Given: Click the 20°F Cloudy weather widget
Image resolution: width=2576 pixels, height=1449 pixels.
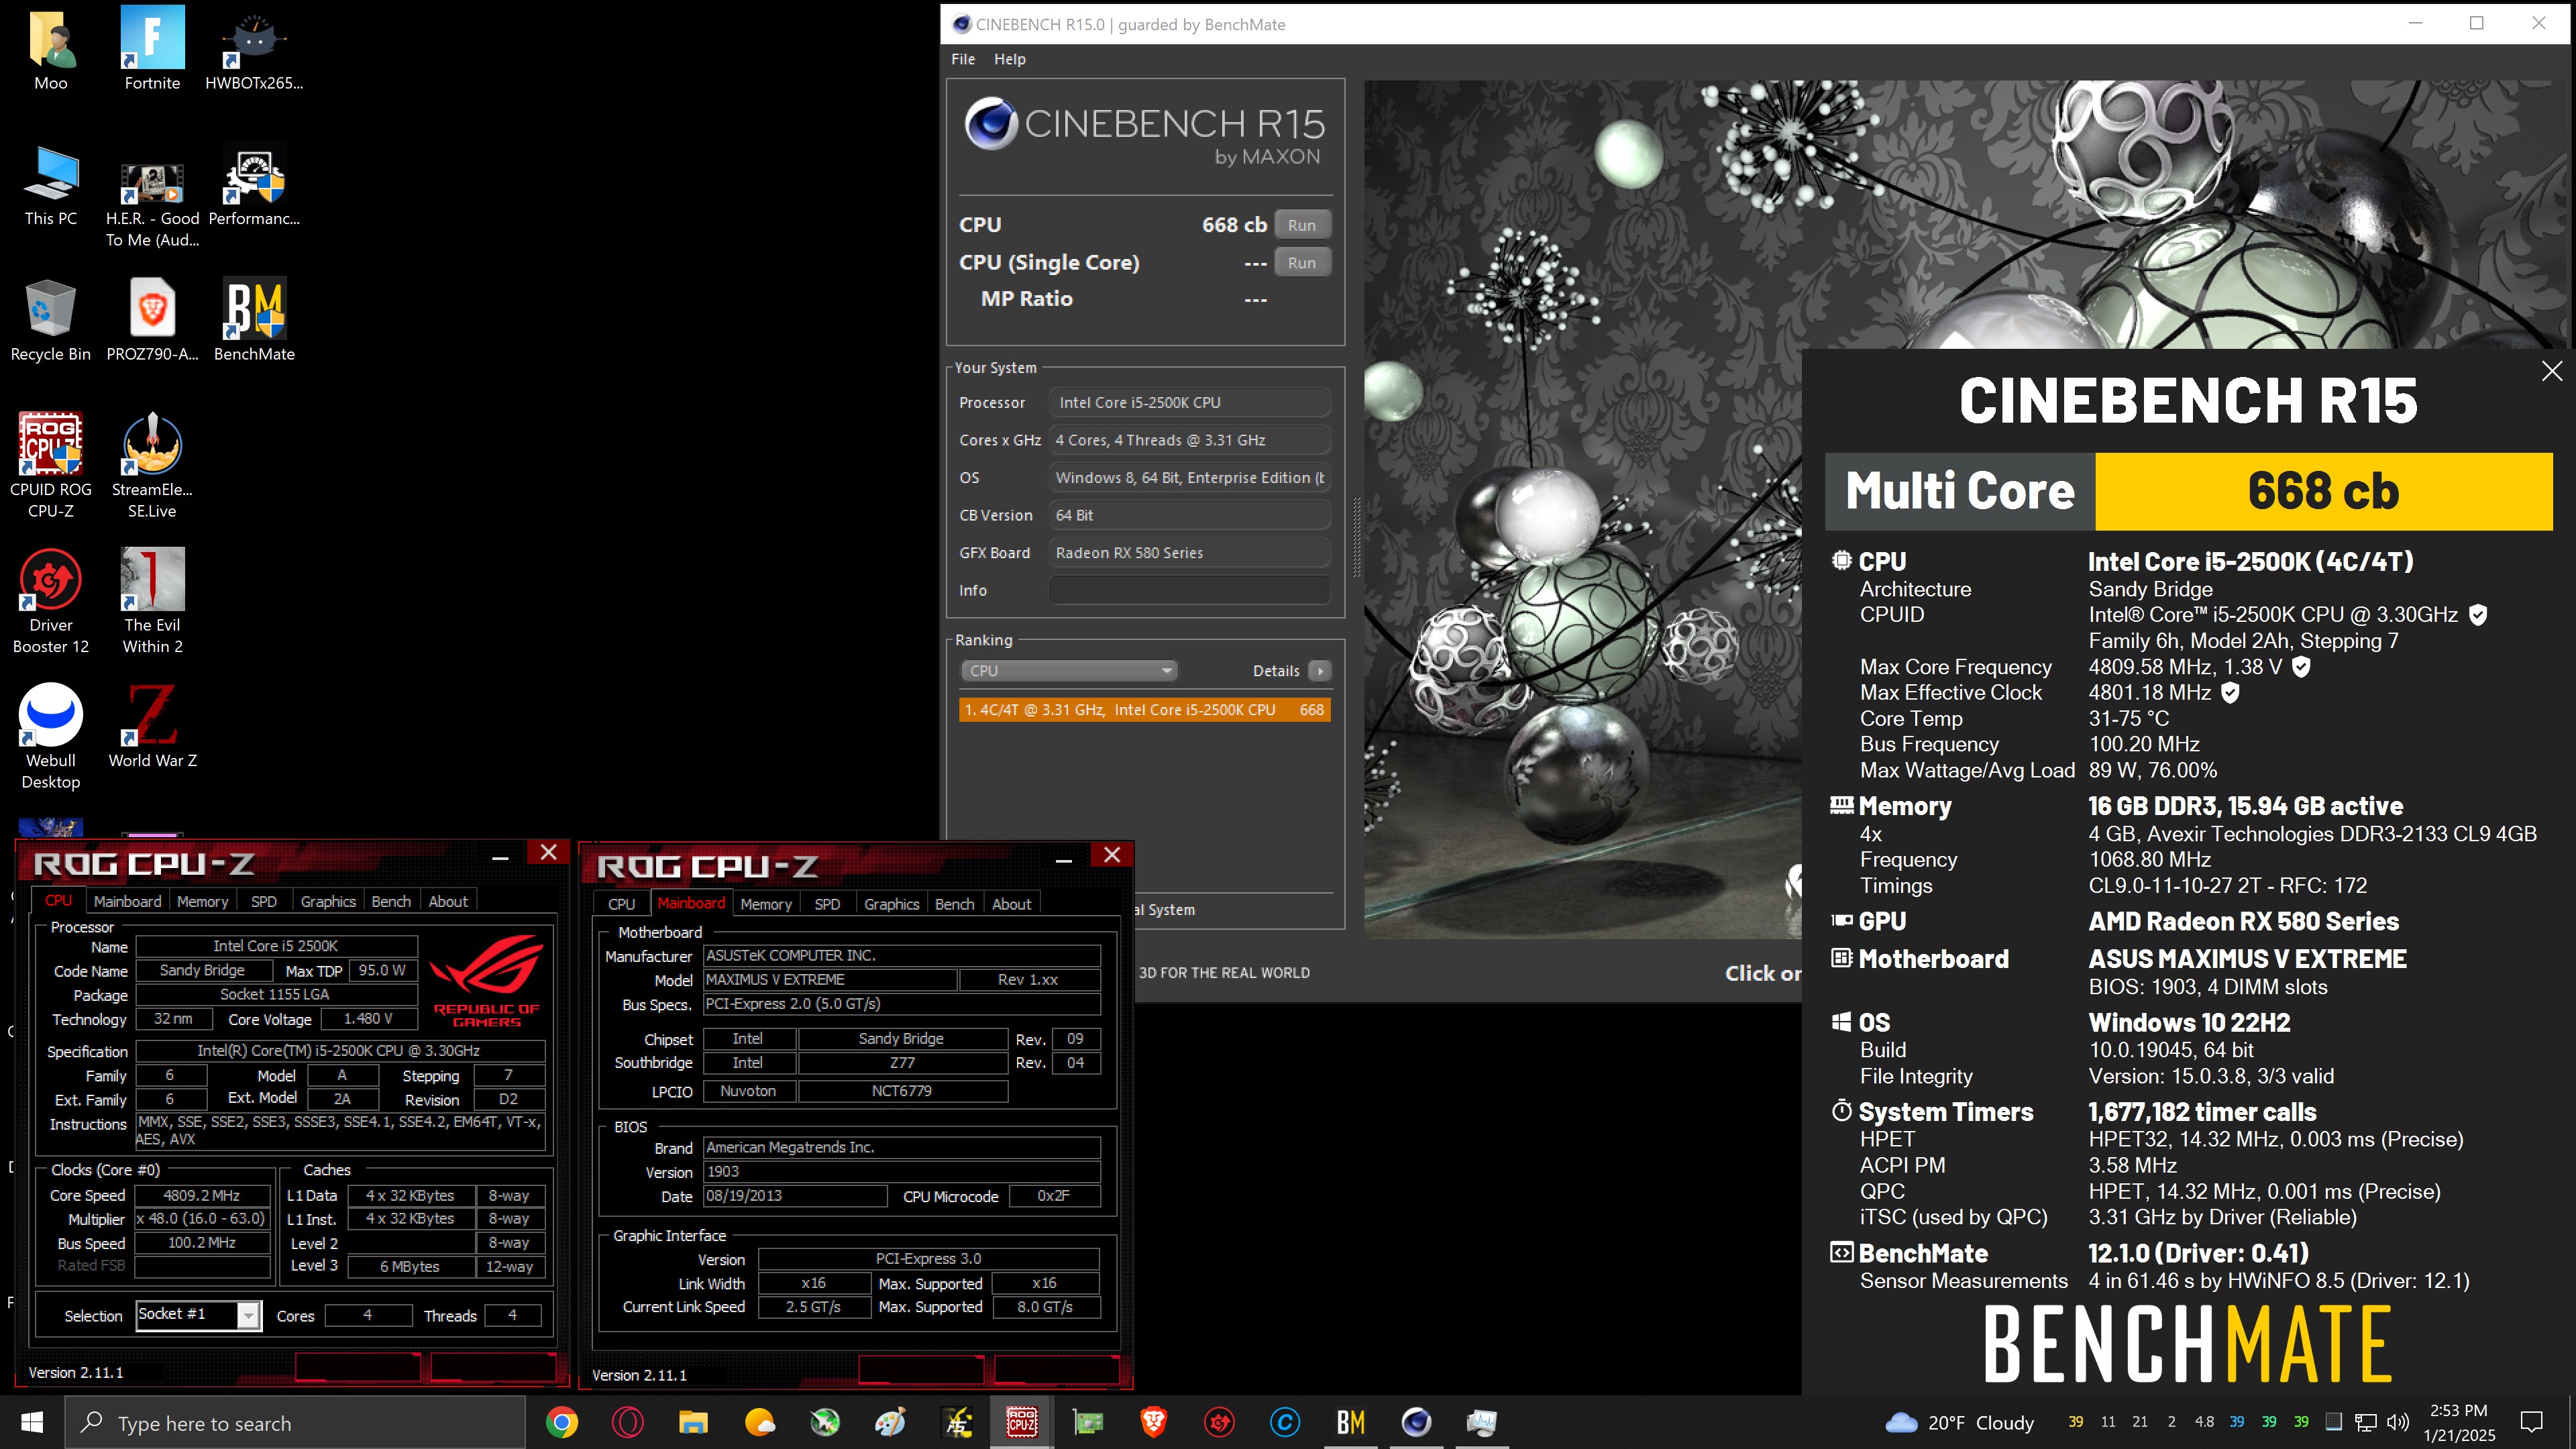Looking at the screenshot, I should tap(1959, 1422).
